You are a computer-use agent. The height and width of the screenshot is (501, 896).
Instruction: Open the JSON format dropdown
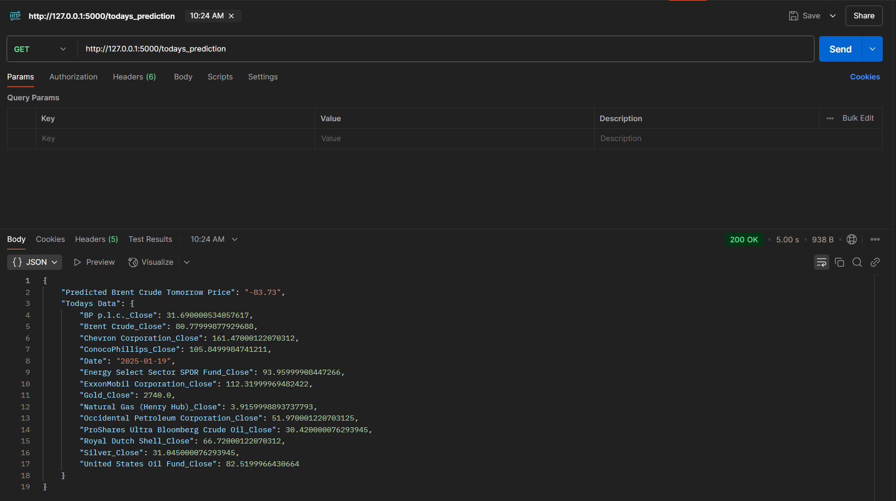35,262
